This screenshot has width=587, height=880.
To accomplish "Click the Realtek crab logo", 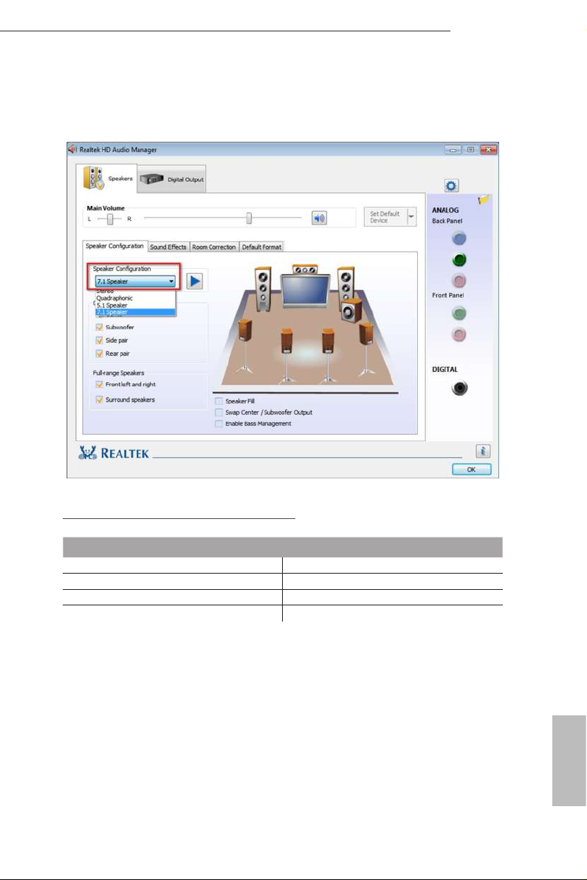I will click(88, 453).
